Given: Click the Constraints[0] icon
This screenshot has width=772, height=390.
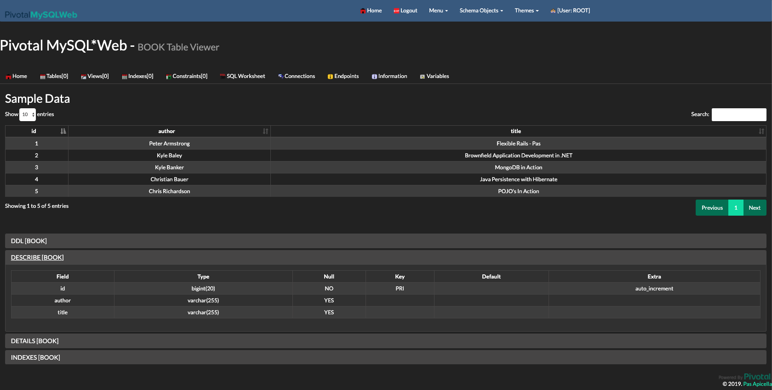Looking at the screenshot, I should point(169,77).
